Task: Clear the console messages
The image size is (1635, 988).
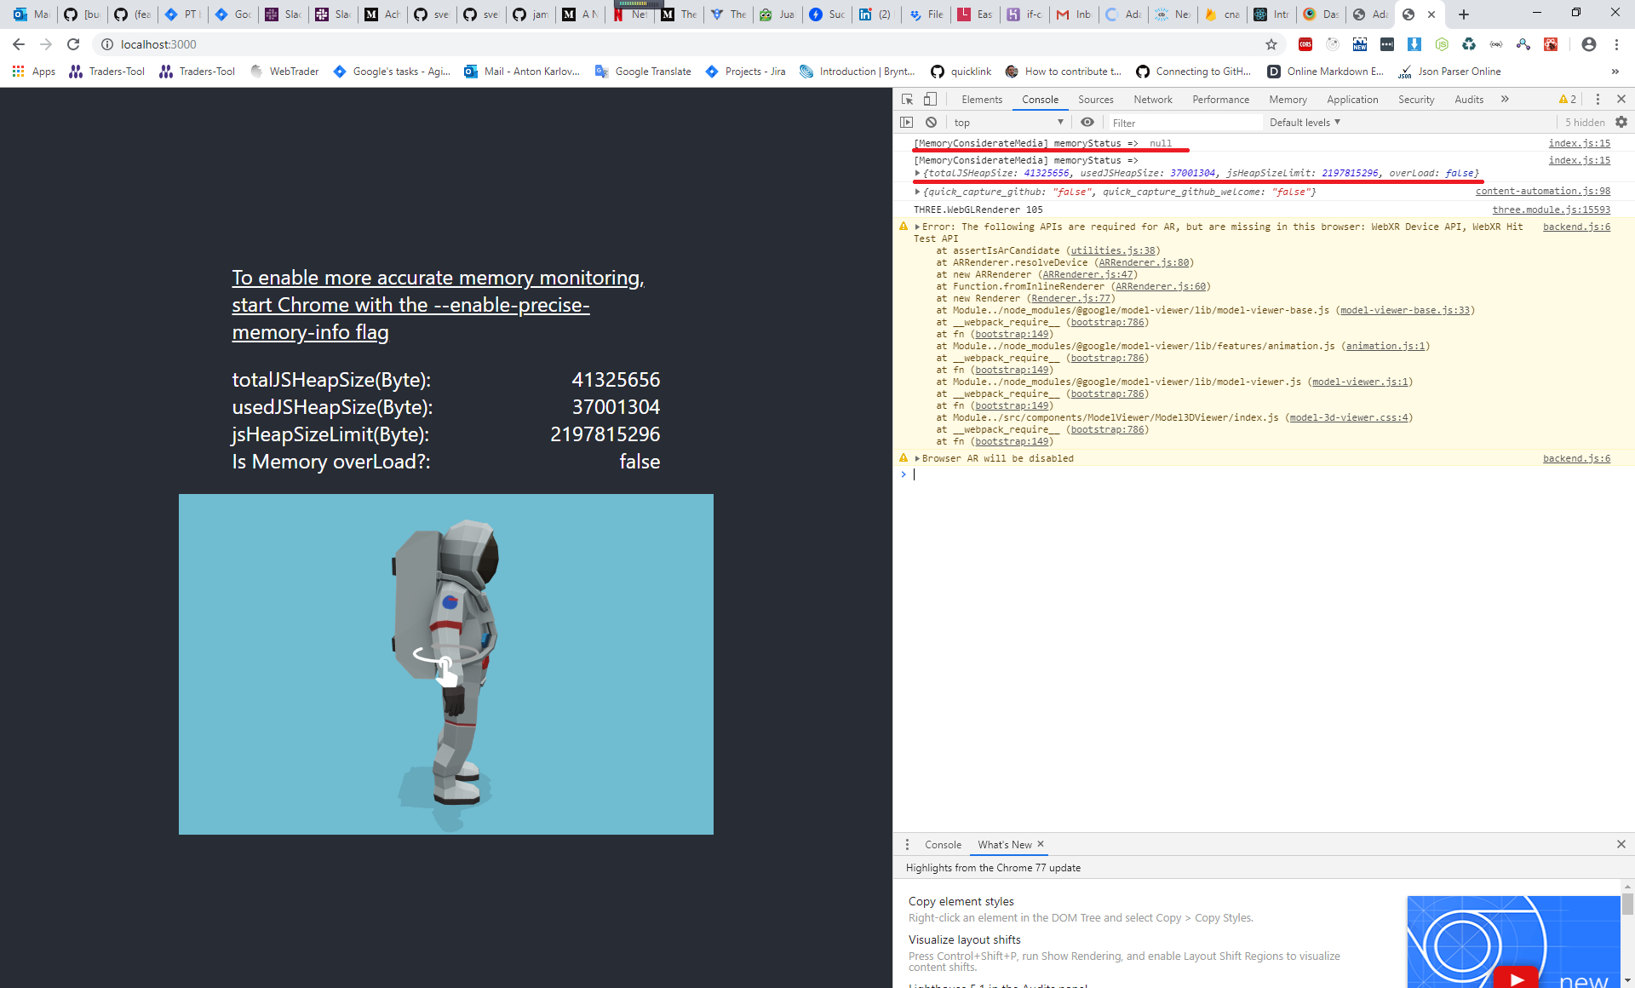Action: [x=931, y=122]
